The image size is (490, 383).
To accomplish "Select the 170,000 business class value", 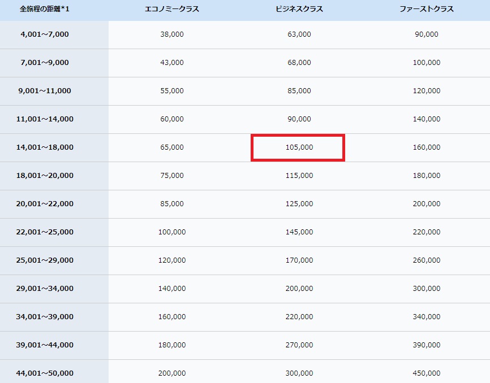I will point(299,260).
